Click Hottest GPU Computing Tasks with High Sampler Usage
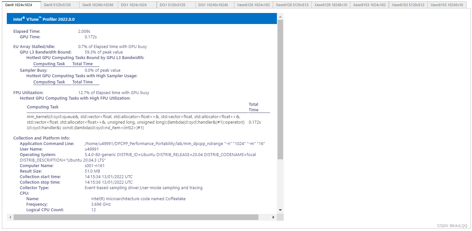Viewport: 472px width, 231px height. (82, 76)
